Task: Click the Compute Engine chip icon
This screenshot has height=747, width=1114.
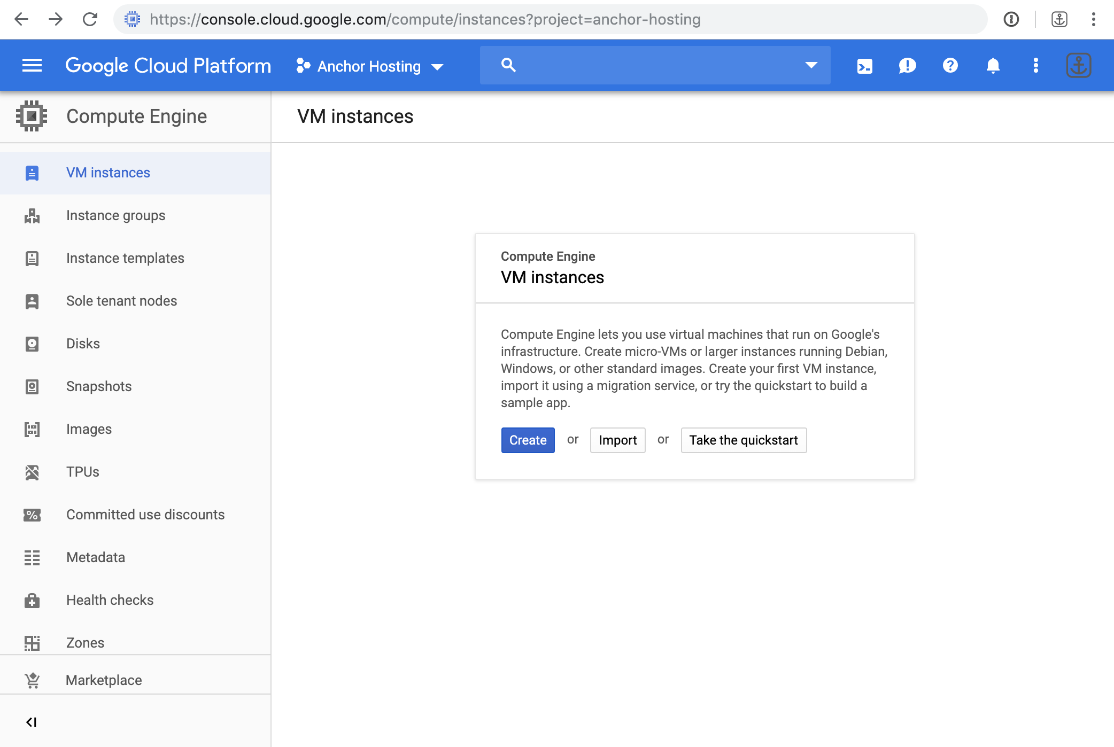Action: [x=32, y=116]
